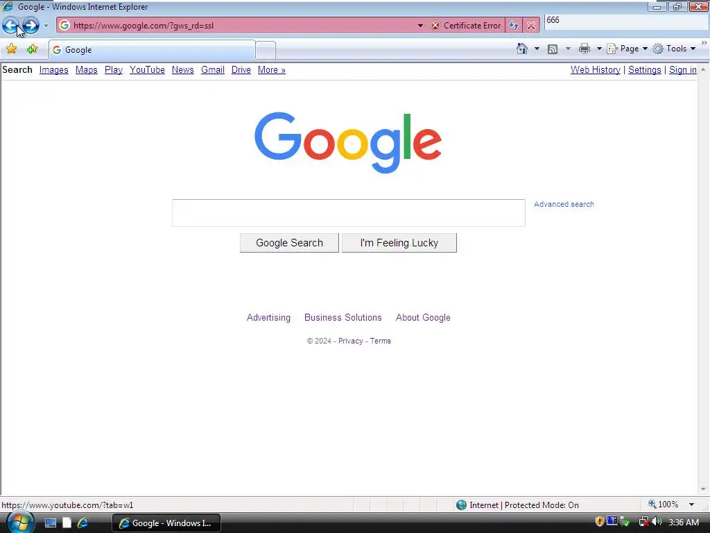Open the Maps link
The image size is (710, 533).
87,70
